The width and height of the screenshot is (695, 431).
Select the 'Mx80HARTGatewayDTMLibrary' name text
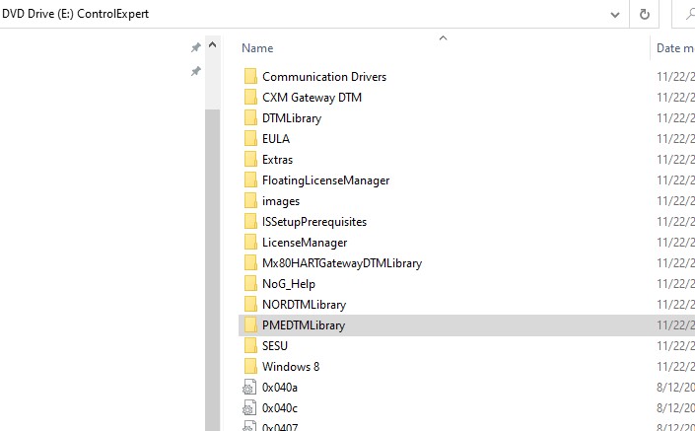(x=342, y=263)
